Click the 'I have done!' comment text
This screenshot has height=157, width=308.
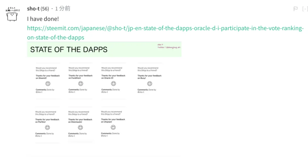[43, 19]
